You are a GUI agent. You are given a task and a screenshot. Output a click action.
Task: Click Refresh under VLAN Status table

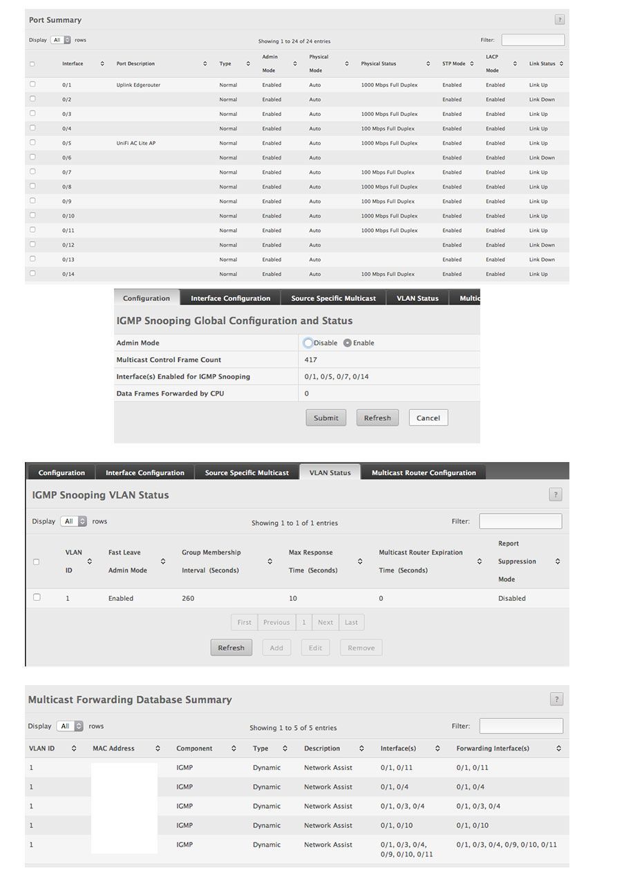pos(231,648)
